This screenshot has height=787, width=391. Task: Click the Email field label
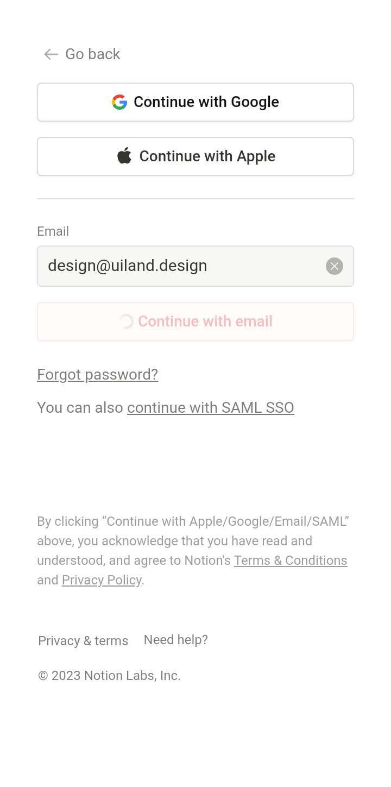coord(53,231)
